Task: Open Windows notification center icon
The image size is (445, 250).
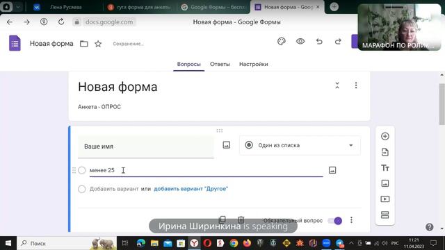Action: point(433,243)
